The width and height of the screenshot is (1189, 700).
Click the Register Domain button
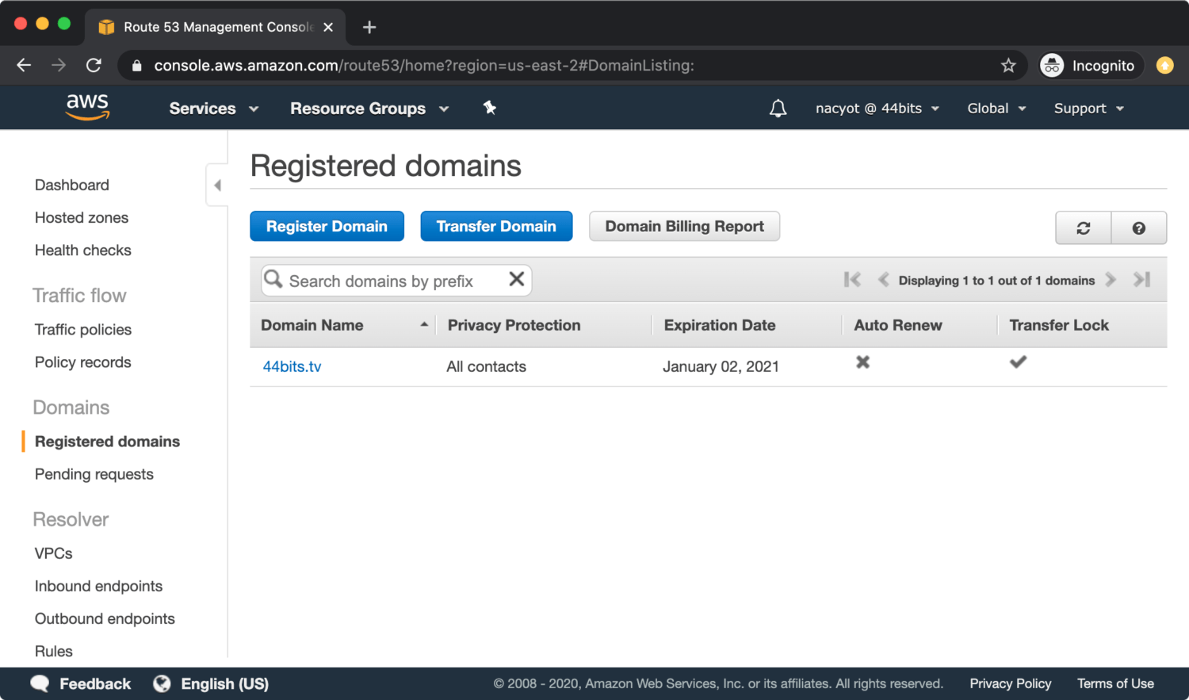(x=327, y=226)
